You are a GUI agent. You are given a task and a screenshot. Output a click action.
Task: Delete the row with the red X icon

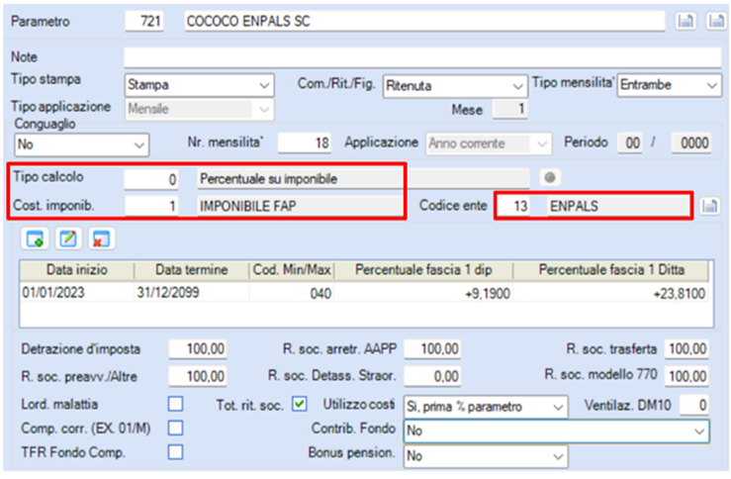(x=101, y=239)
